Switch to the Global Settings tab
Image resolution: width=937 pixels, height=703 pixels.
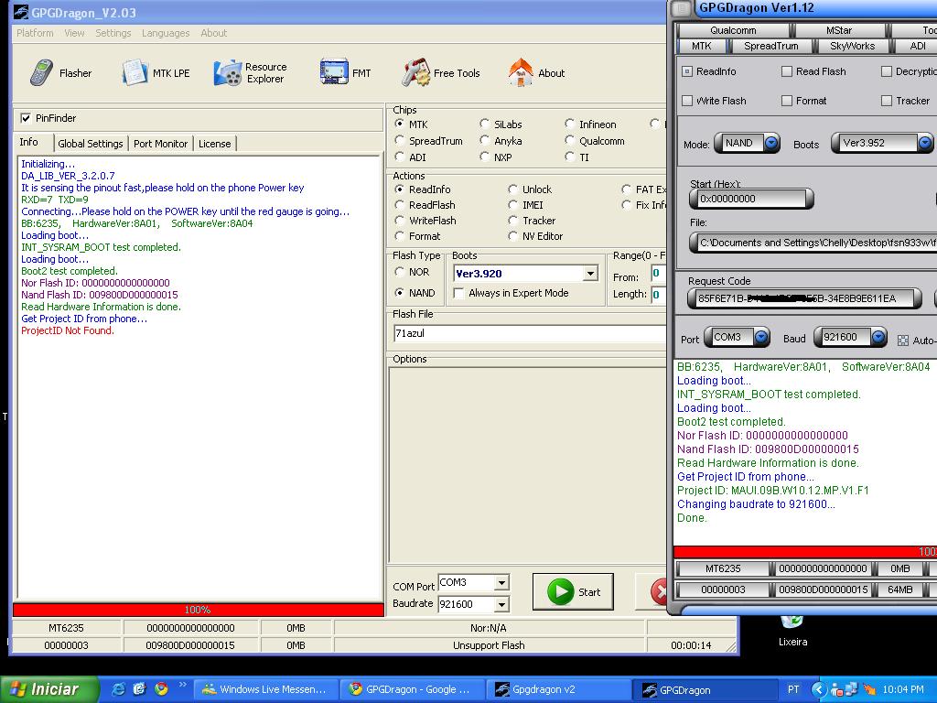coord(91,144)
